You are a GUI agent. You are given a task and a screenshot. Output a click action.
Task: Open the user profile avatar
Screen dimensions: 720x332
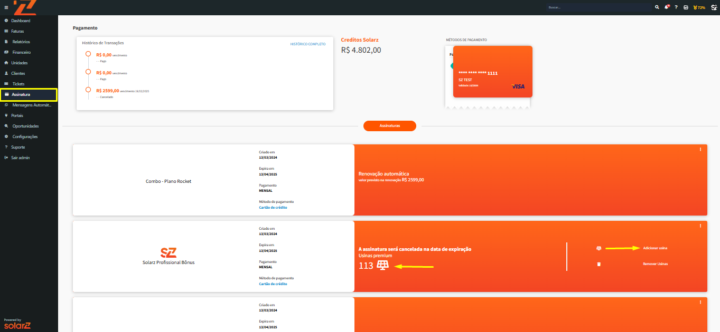714,7
